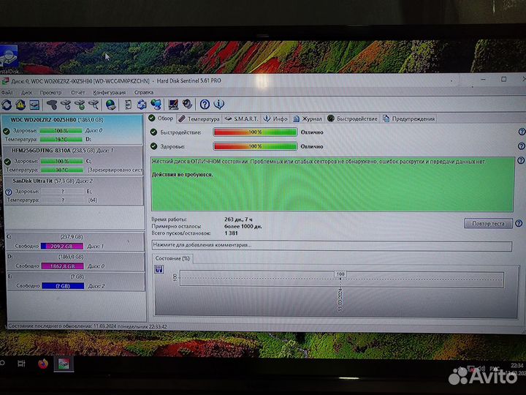Switch to the Инфо tab
The width and height of the screenshot is (526, 395).
(275, 119)
